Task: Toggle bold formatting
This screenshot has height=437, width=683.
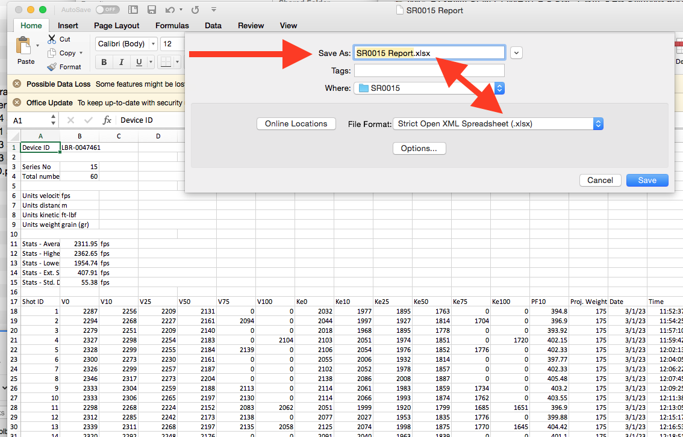Action: coord(104,63)
